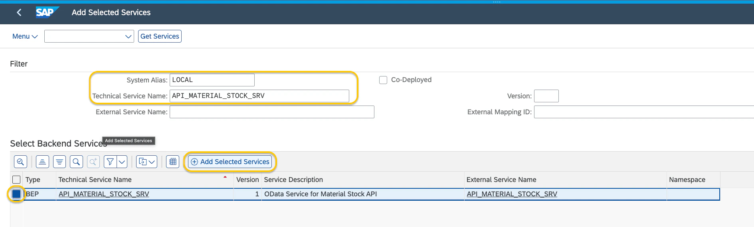Viewport: 754px width, 227px height.
Task: Click the Service Description column header
Action: pyautogui.click(x=363, y=180)
